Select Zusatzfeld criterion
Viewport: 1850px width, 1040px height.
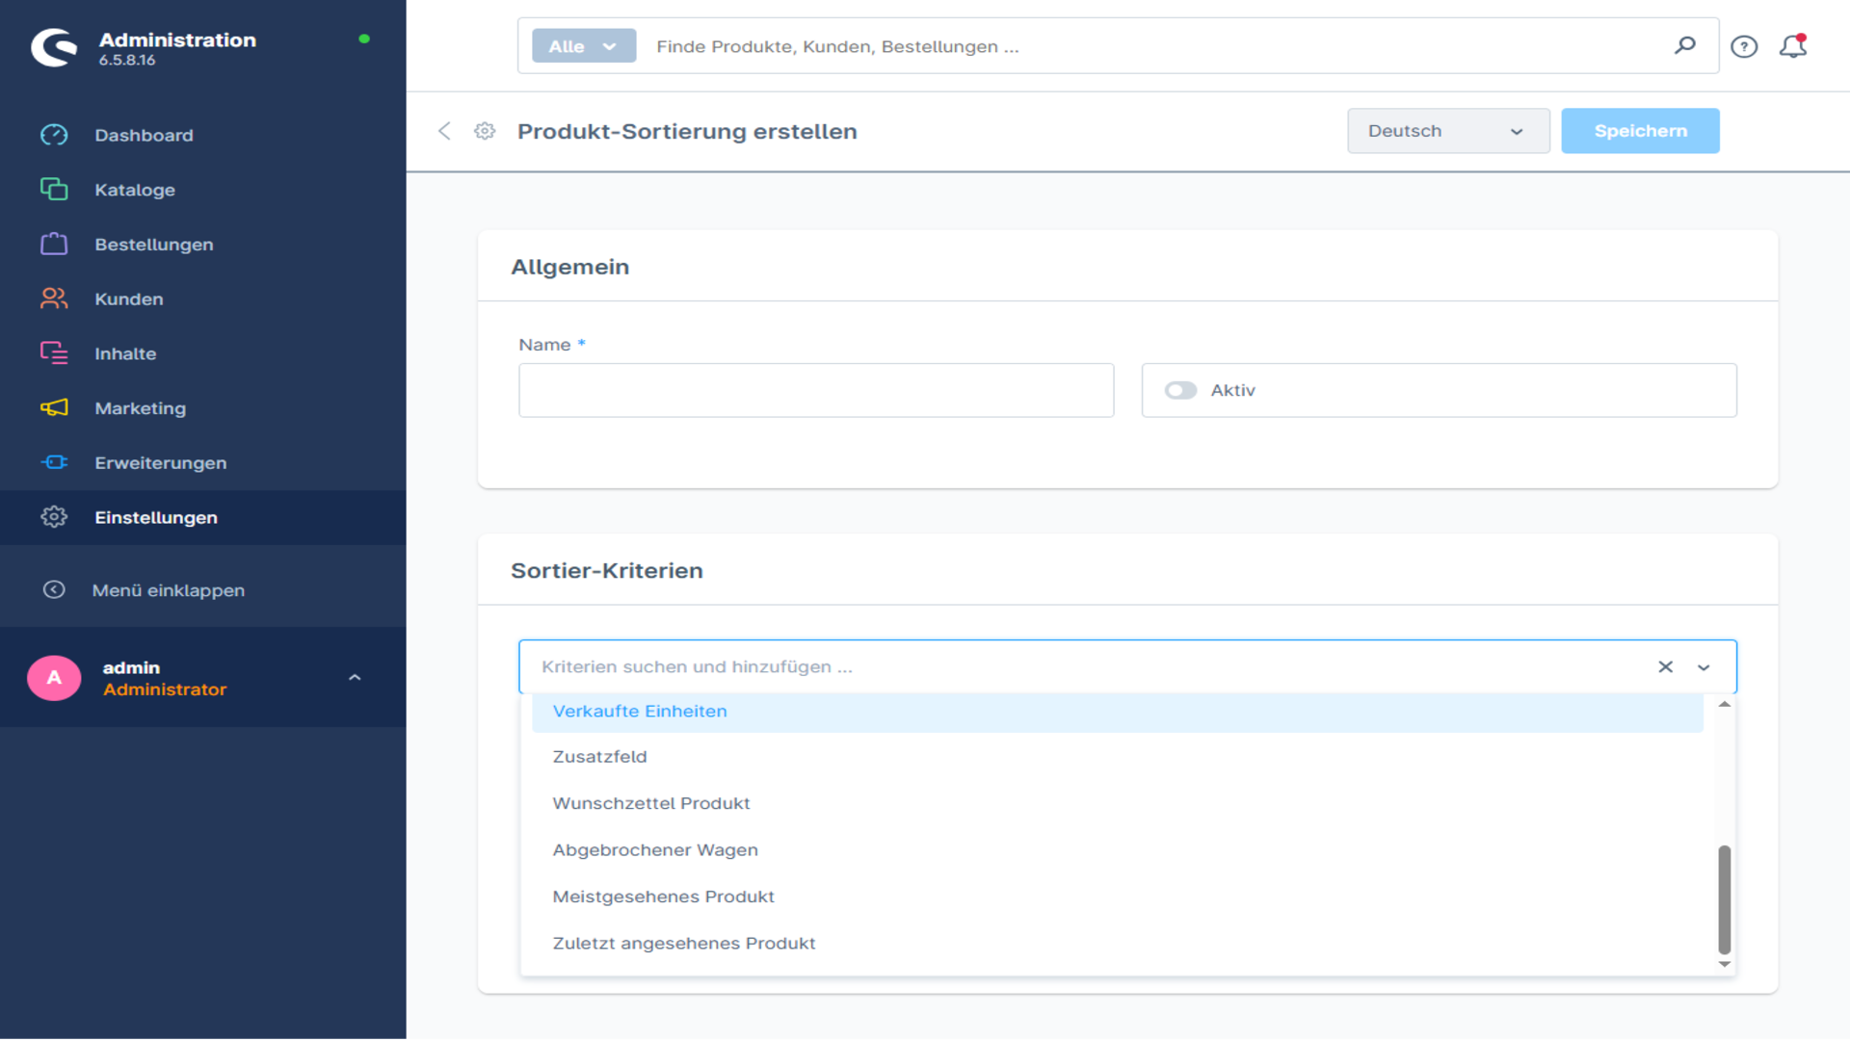click(1118, 757)
